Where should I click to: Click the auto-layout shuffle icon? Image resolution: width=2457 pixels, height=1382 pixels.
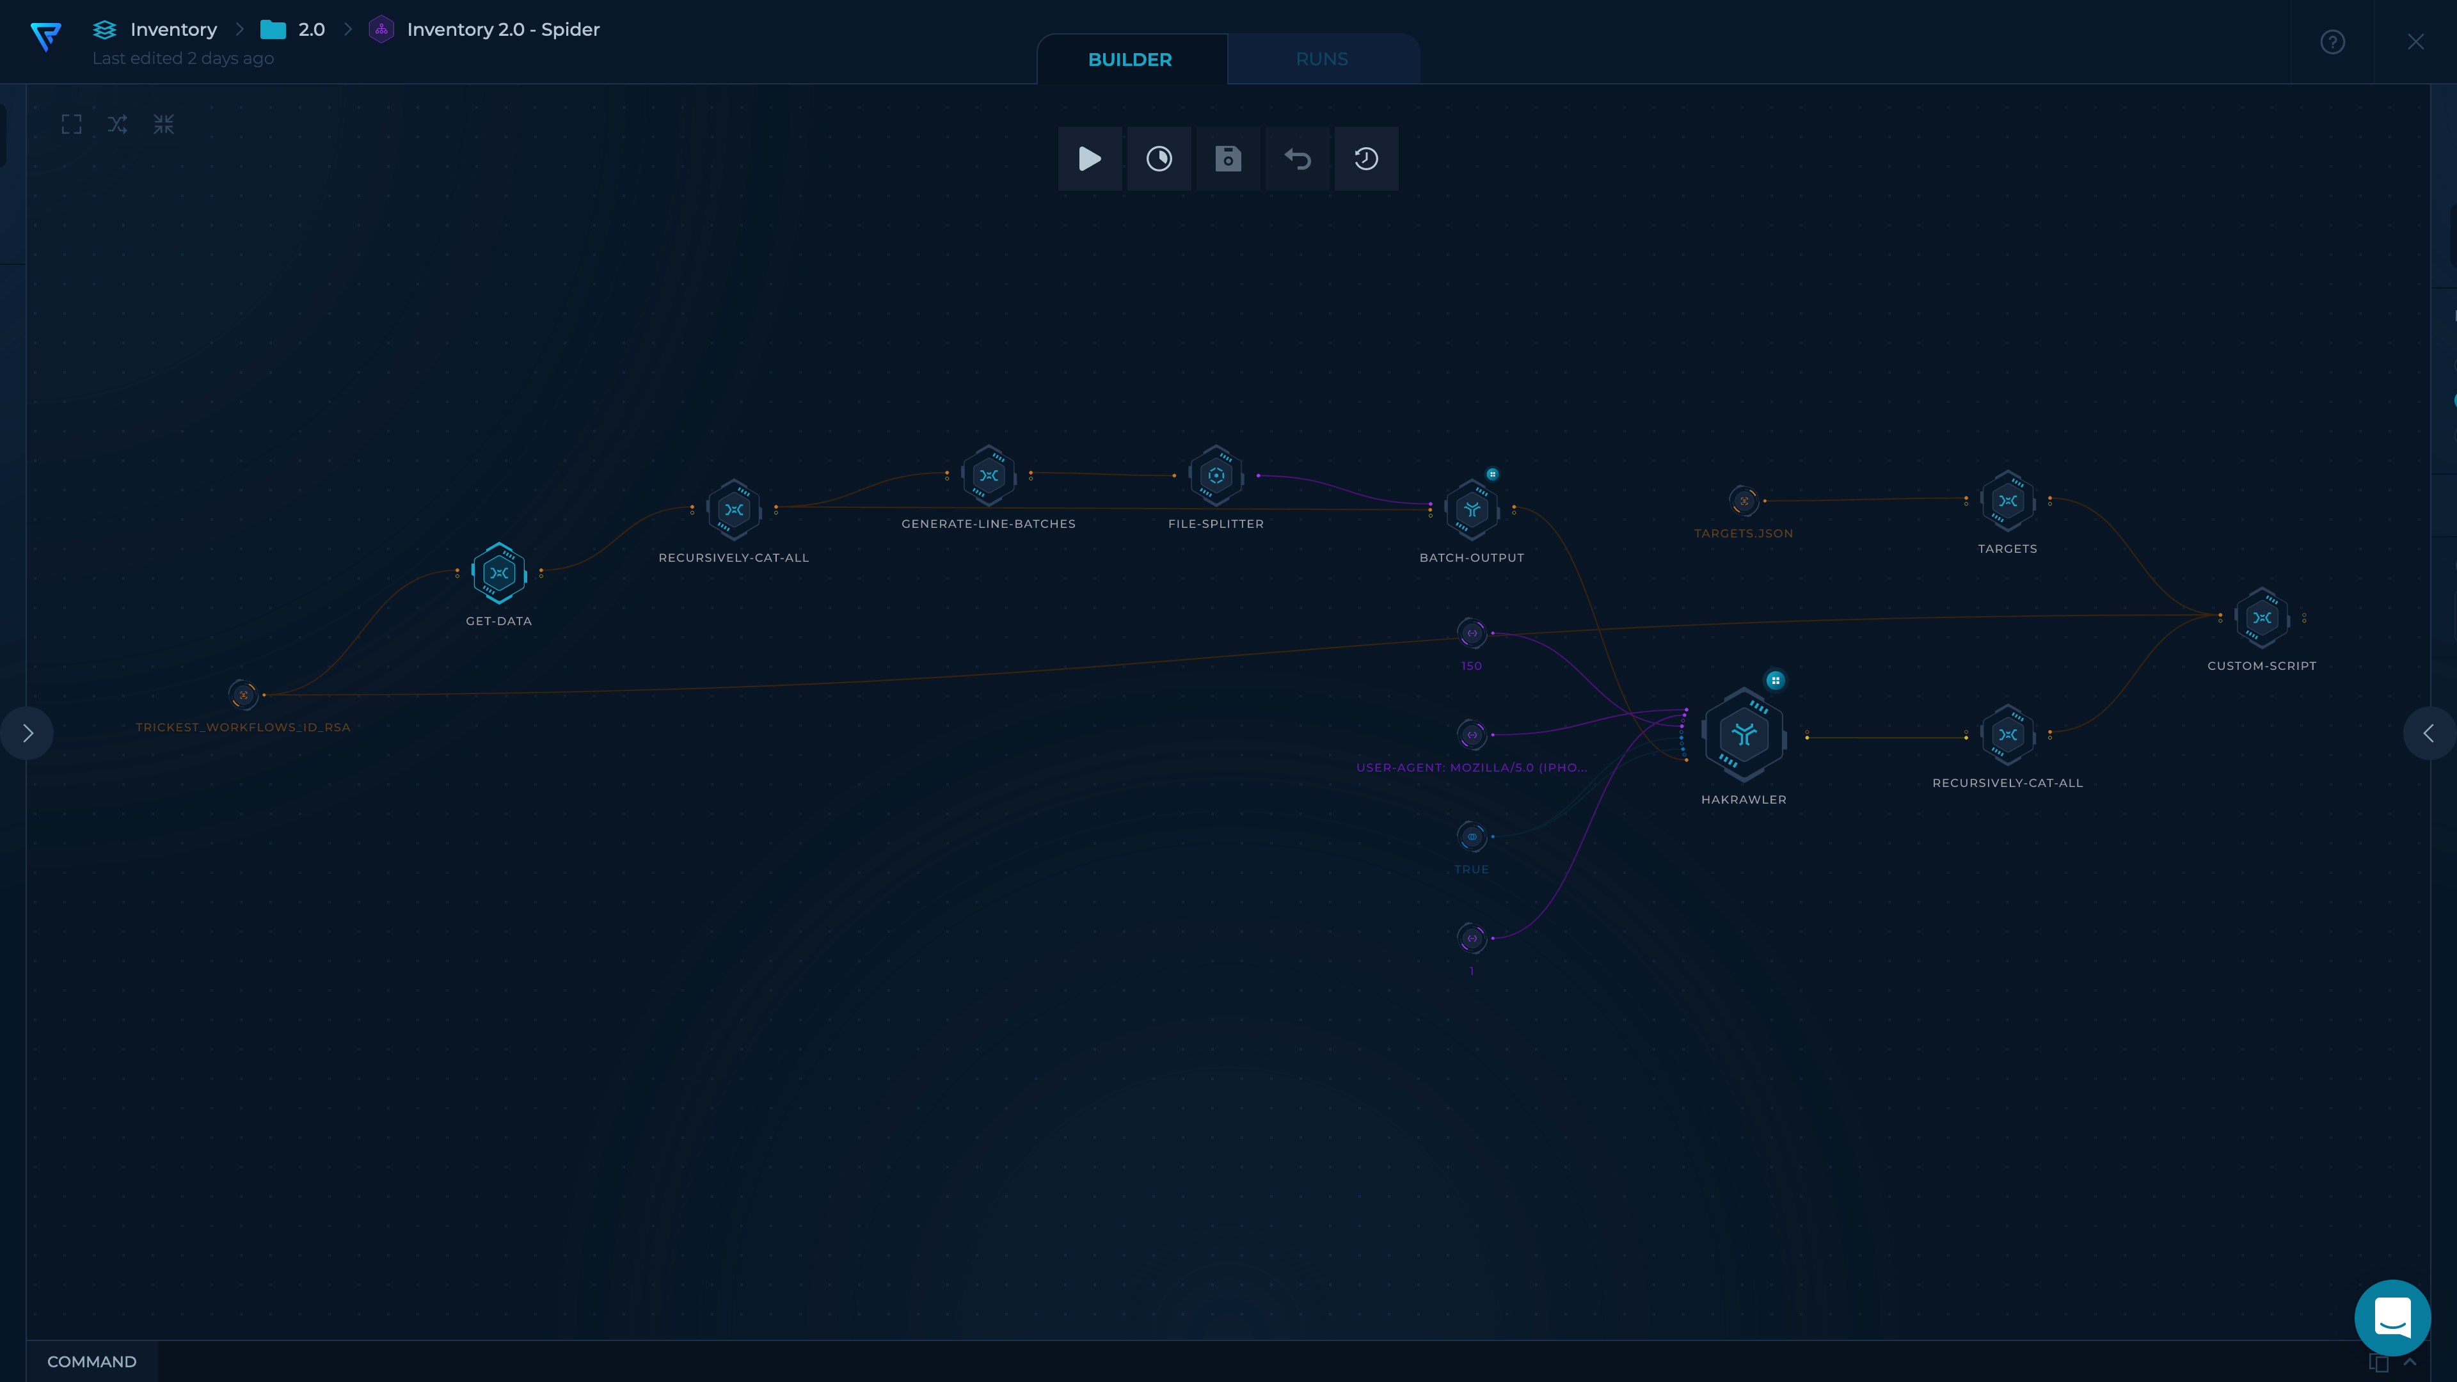pyautogui.click(x=117, y=124)
